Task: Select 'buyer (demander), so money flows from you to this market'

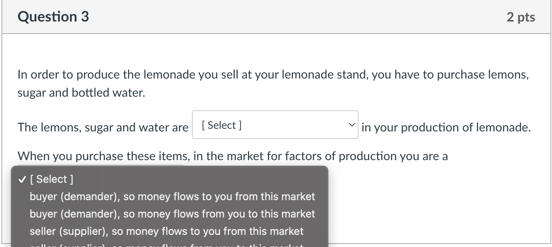Action: (172, 214)
